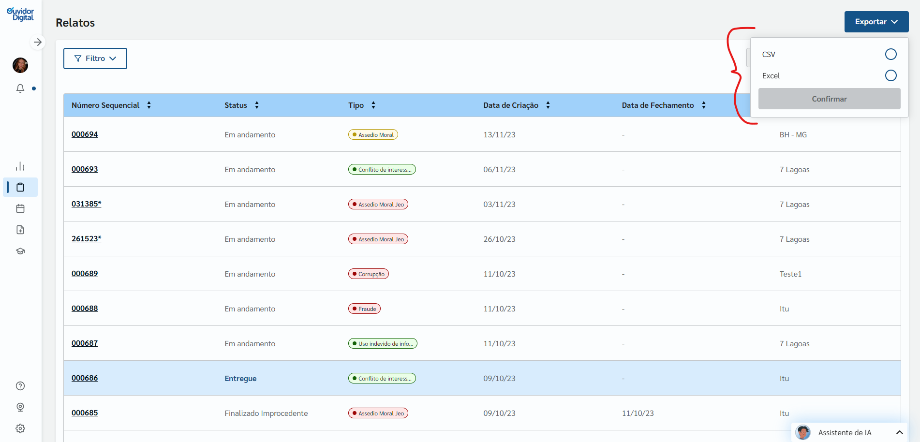This screenshot has width=920, height=442.
Task: Open the user profile avatar
Action: (20, 65)
